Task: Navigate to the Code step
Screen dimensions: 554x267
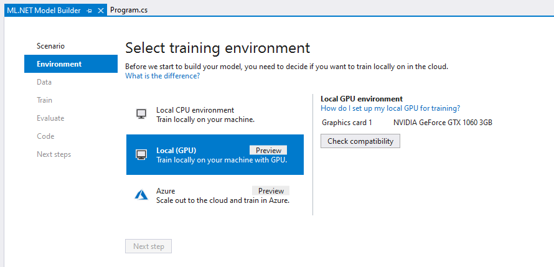Action: pyautogui.click(x=45, y=136)
